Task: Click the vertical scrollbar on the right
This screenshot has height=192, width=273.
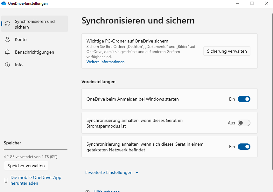Action: [x=272, y=92]
